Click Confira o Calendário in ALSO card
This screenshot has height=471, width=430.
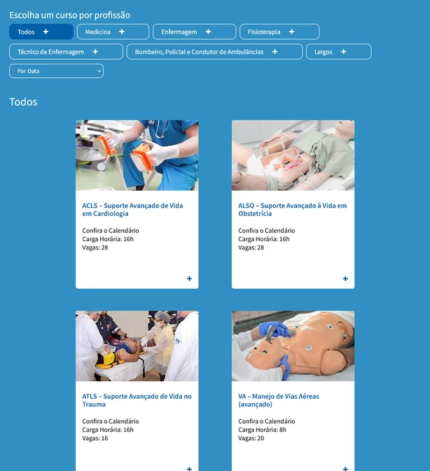pos(266,231)
